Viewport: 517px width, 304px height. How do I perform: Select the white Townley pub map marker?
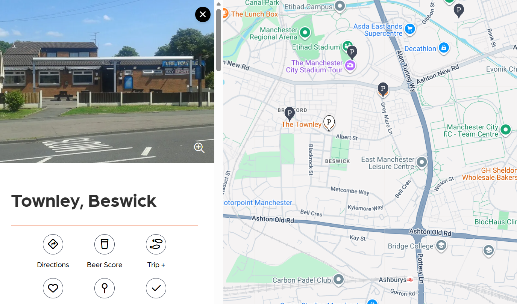click(x=329, y=123)
